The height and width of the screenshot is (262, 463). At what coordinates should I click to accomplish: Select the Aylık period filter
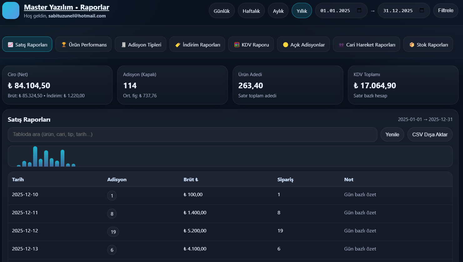(278, 11)
